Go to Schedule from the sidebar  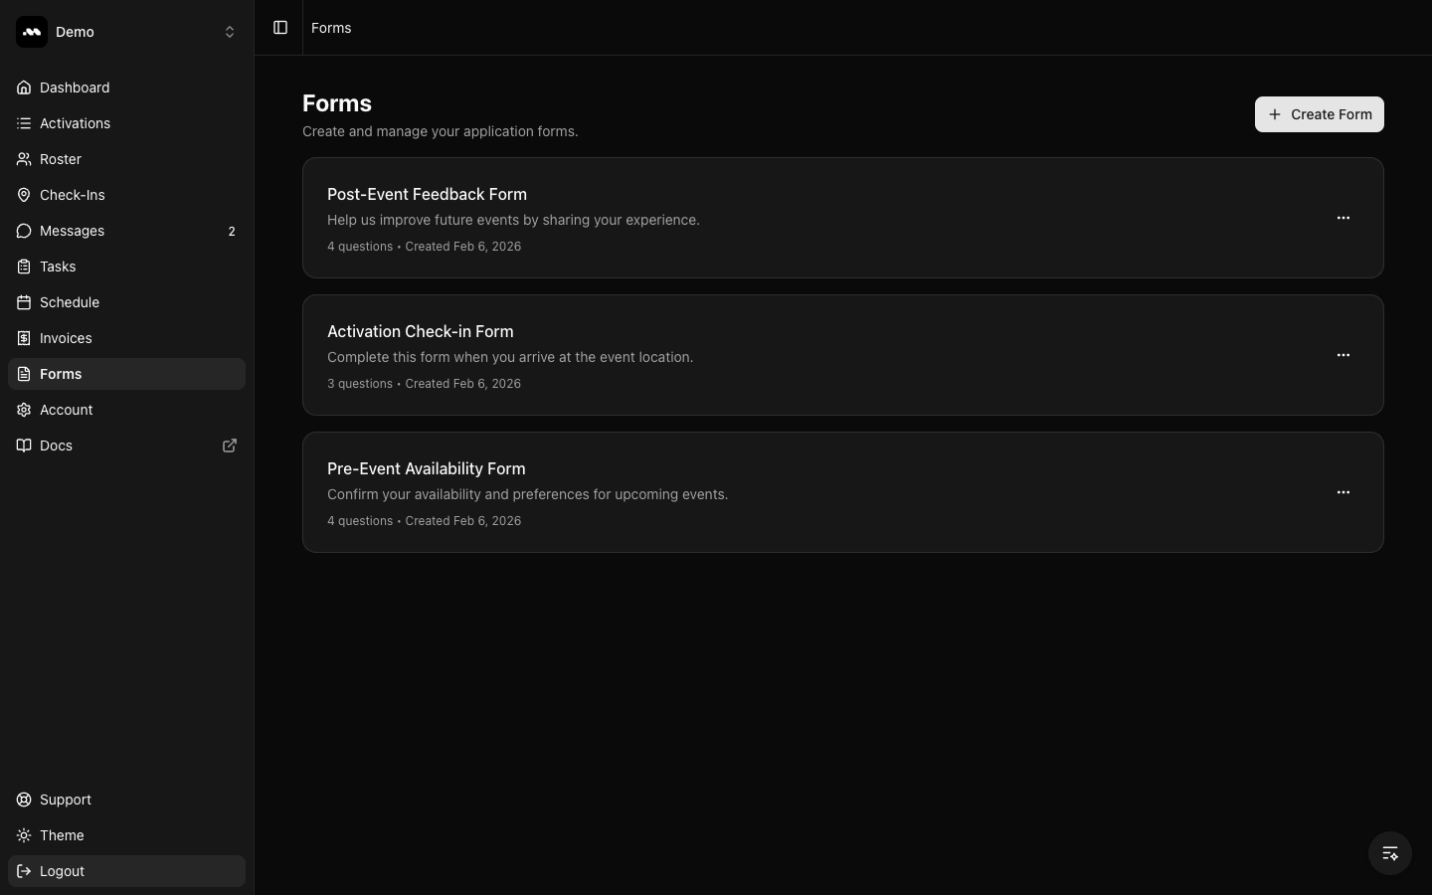click(69, 302)
